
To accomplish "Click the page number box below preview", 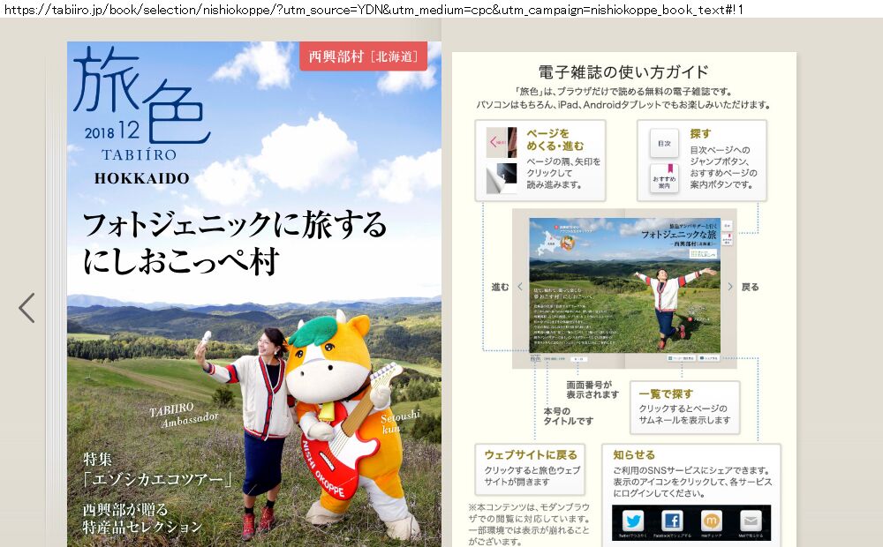I will 577,358.
